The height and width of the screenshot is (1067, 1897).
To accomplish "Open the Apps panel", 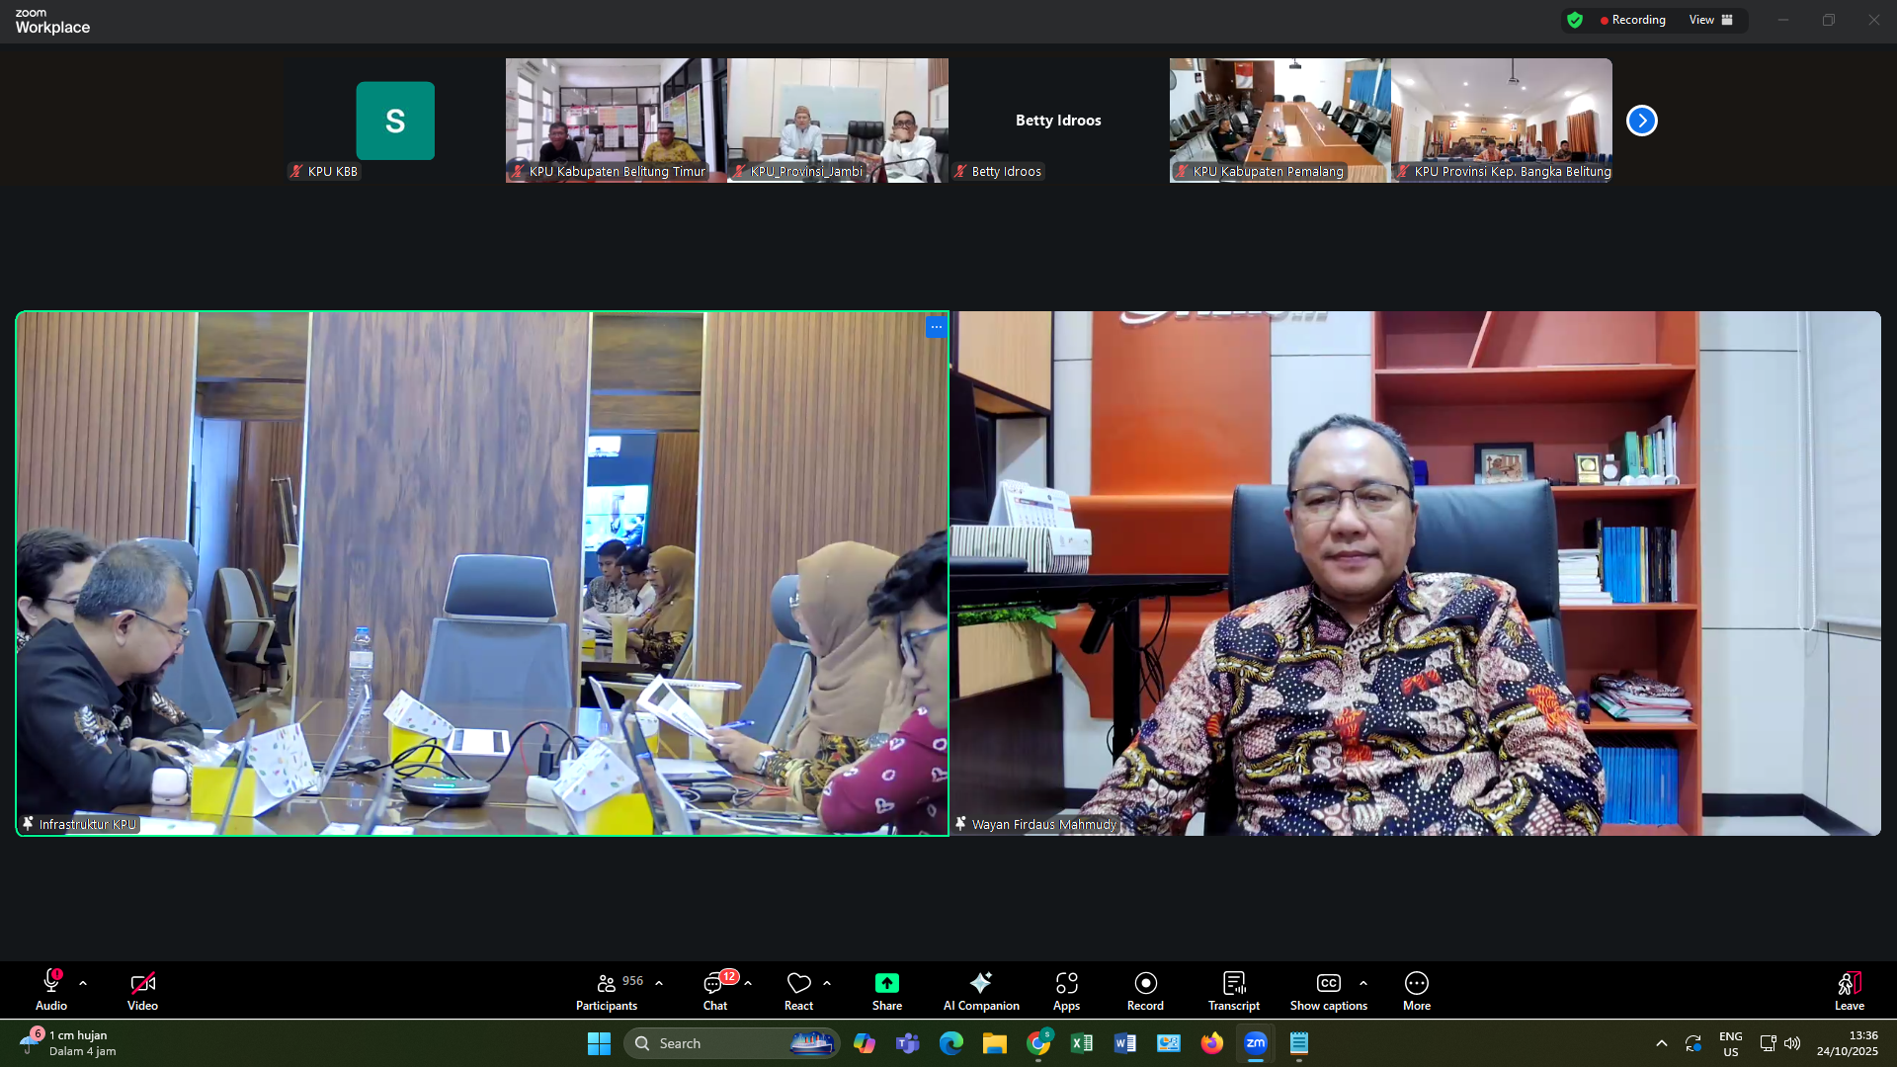I will (x=1066, y=990).
